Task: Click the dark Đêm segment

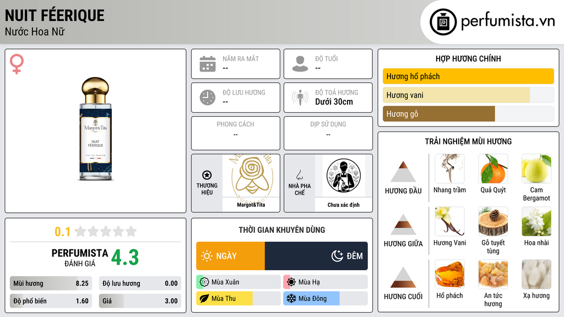Action: point(316,256)
